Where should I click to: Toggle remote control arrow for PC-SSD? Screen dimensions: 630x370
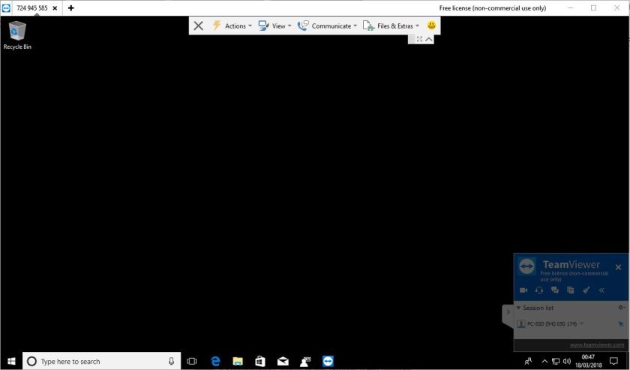click(x=621, y=323)
